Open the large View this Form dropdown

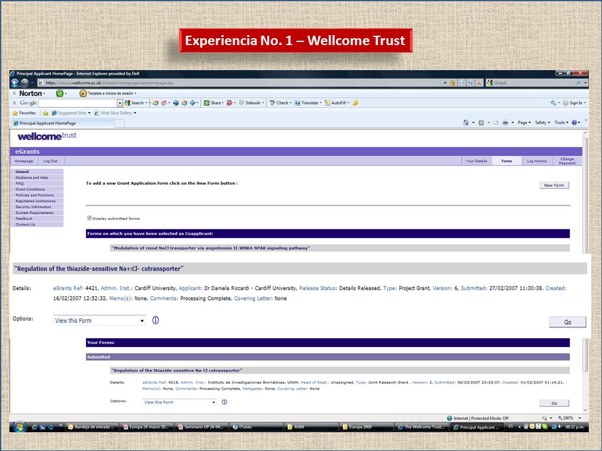coord(100,321)
